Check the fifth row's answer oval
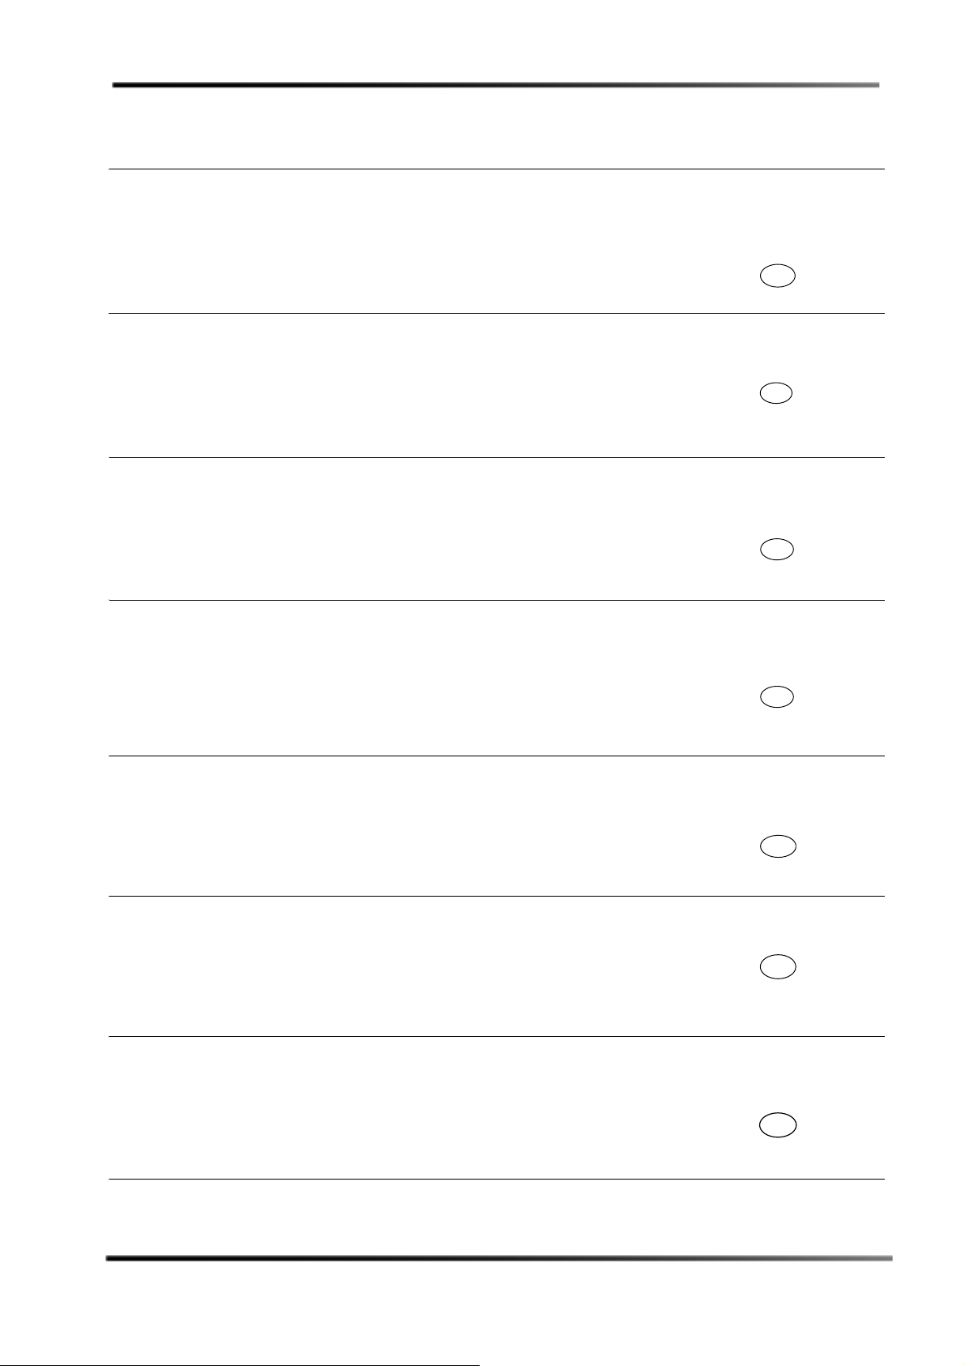 click(777, 846)
